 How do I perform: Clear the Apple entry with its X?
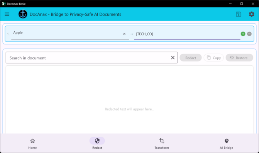point(124,34)
